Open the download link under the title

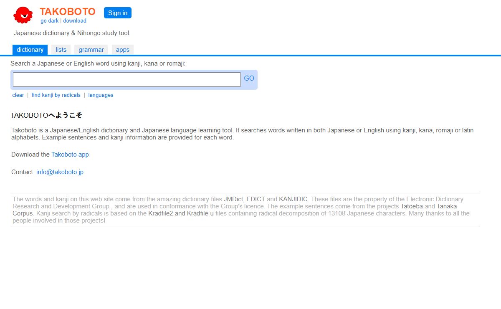pos(75,21)
